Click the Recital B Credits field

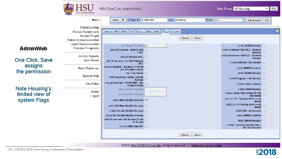coord(155,94)
